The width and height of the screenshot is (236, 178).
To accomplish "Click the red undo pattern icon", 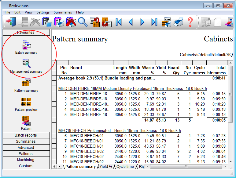I will click(107, 22).
